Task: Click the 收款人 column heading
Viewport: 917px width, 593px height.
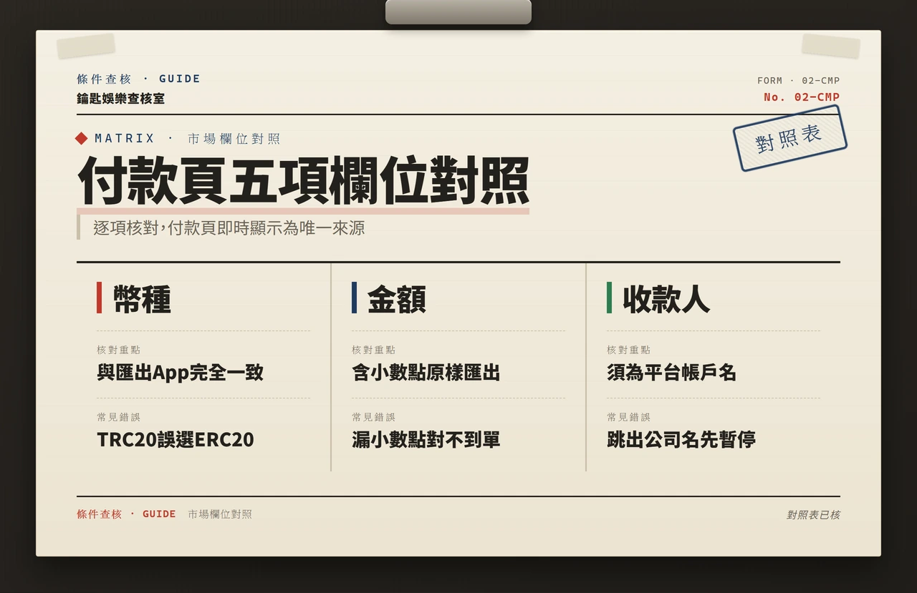Action: [666, 299]
